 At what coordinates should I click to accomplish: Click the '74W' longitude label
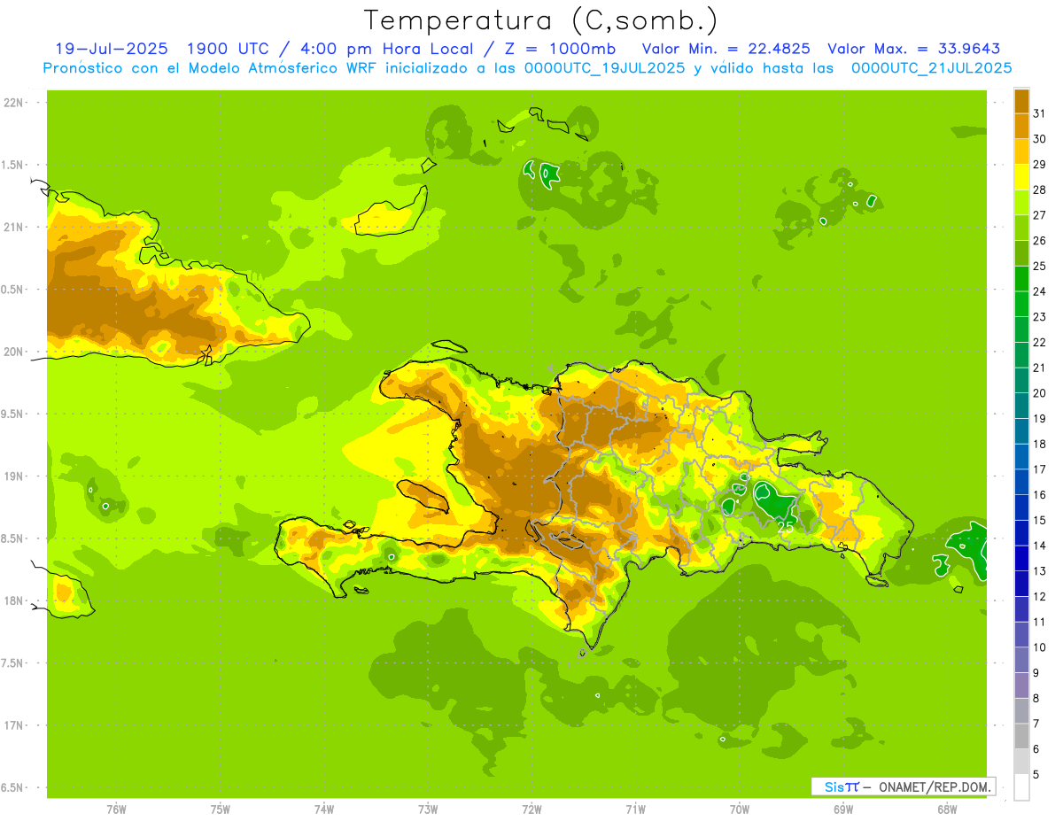tap(324, 809)
